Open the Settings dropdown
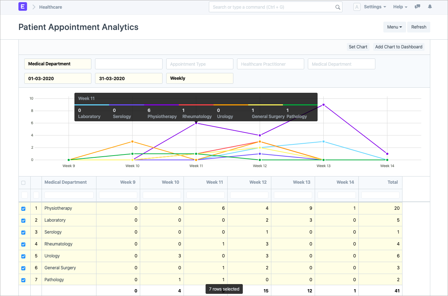Screen dimensions: 448x296 click(375, 7)
